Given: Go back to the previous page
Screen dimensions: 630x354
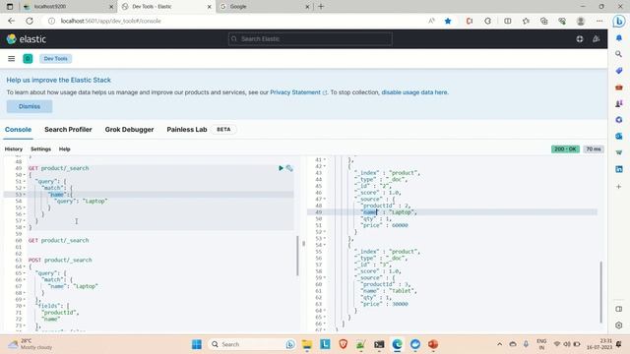Looking at the screenshot, I should pos(11,21).
